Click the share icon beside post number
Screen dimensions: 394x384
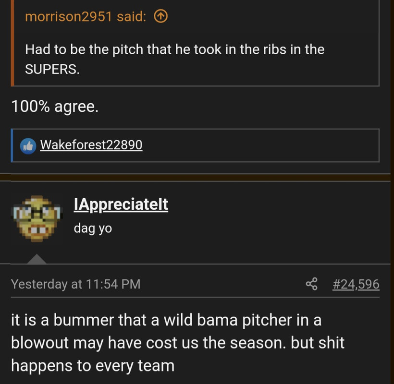click(311, 284)
